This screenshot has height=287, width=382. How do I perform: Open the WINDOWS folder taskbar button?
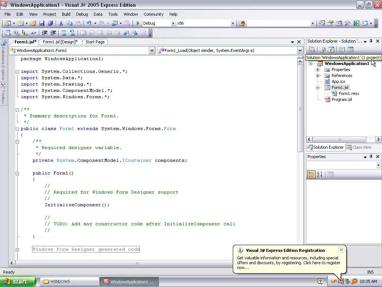(x=69, y=282)
